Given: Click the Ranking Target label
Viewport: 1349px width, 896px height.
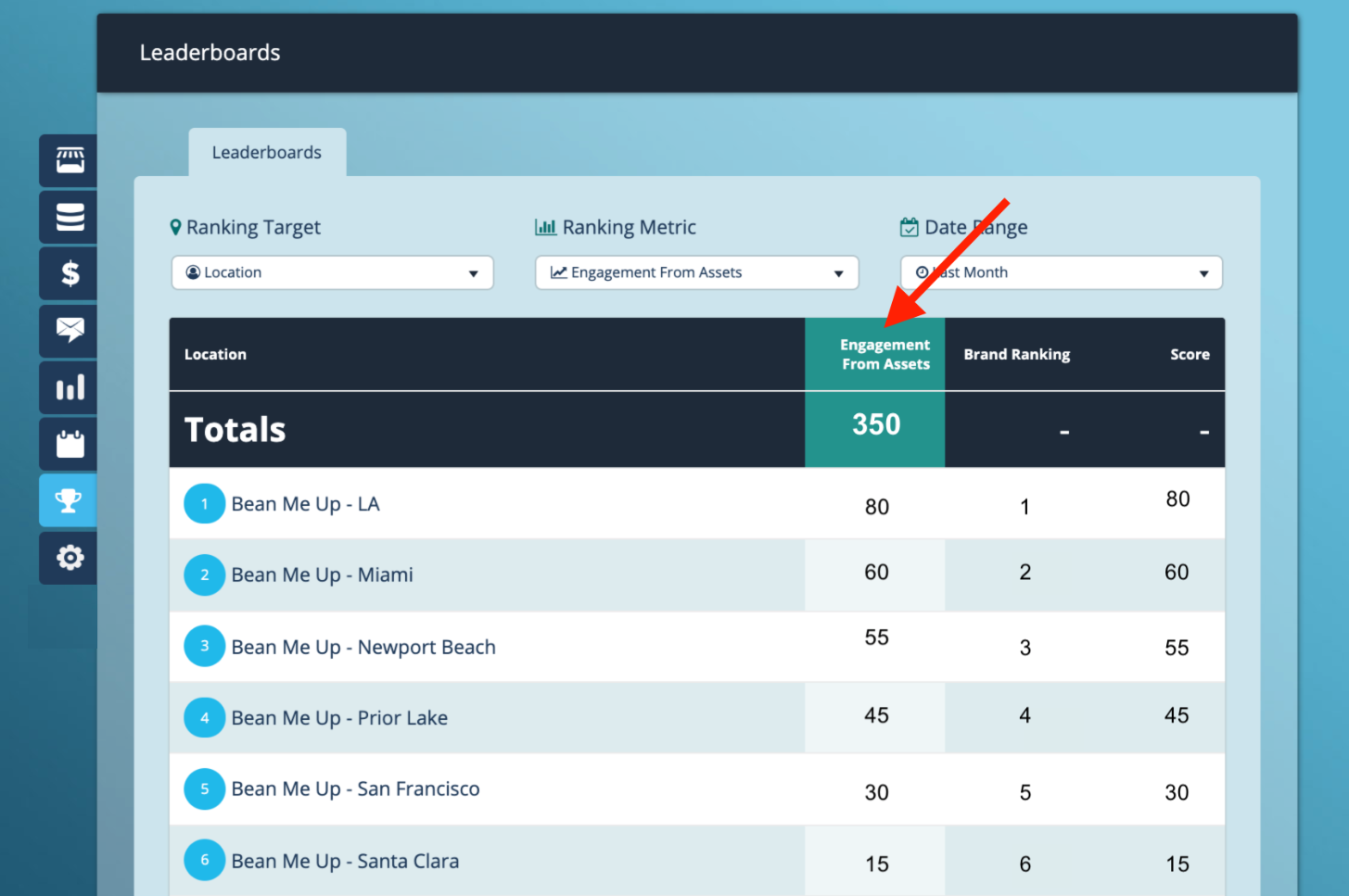Looking at the screenshot, I should (253, 227).
